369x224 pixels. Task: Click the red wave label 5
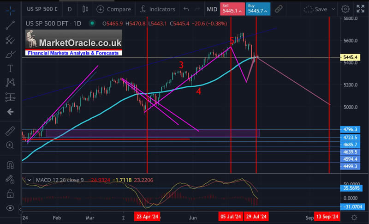pos(232,41)
